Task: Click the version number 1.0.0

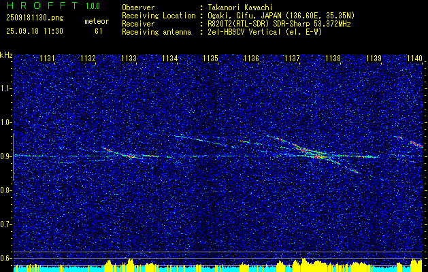Action: click(93, 6)
